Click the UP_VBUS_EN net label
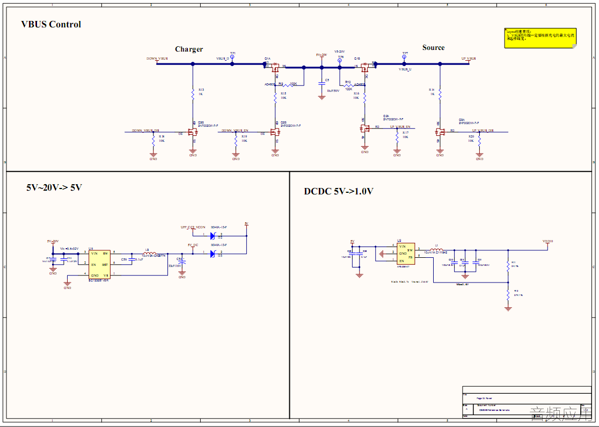599x427 pixels. tap(400, 127)
